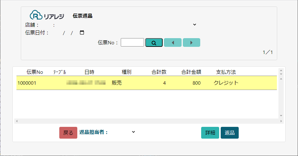
Task: Go to previous slip with left arrow
Action: [x=173, y=42]
